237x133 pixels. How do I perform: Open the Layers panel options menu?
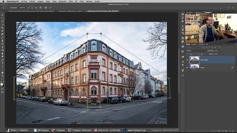point(236,44)
